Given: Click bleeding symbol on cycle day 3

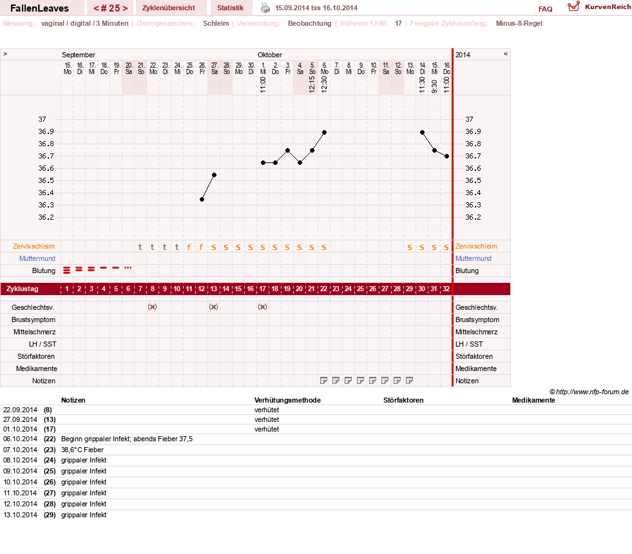Looking at the screenshot, I should click(91, 269).
